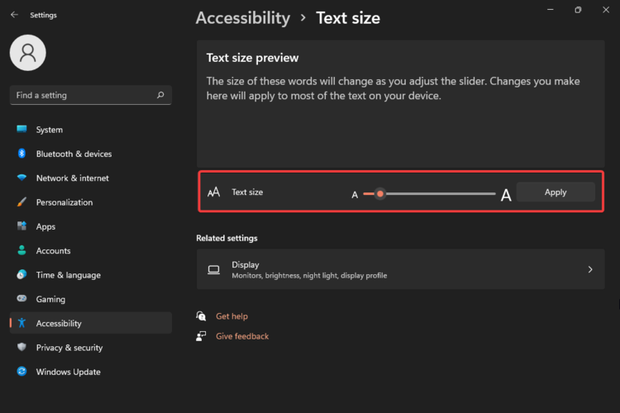Click the back arrow in Settings
Screen dimensions: 620x413
(x=15, y=15)
